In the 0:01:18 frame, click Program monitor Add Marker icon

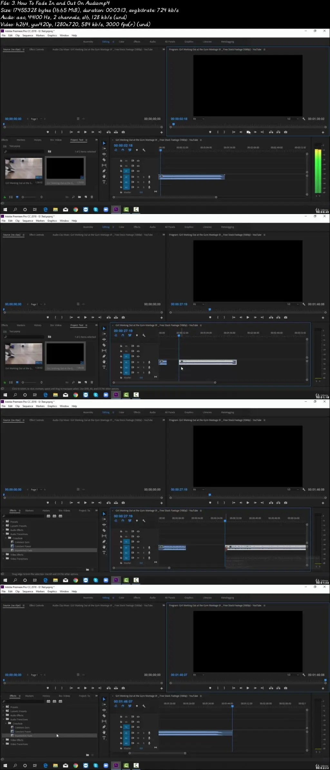(210, 317)
